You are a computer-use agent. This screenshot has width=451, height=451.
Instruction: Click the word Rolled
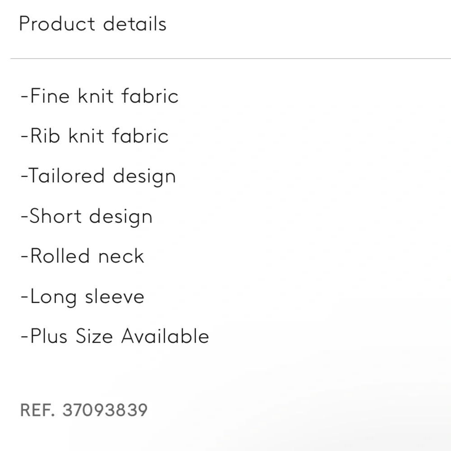tap(60, 256)
